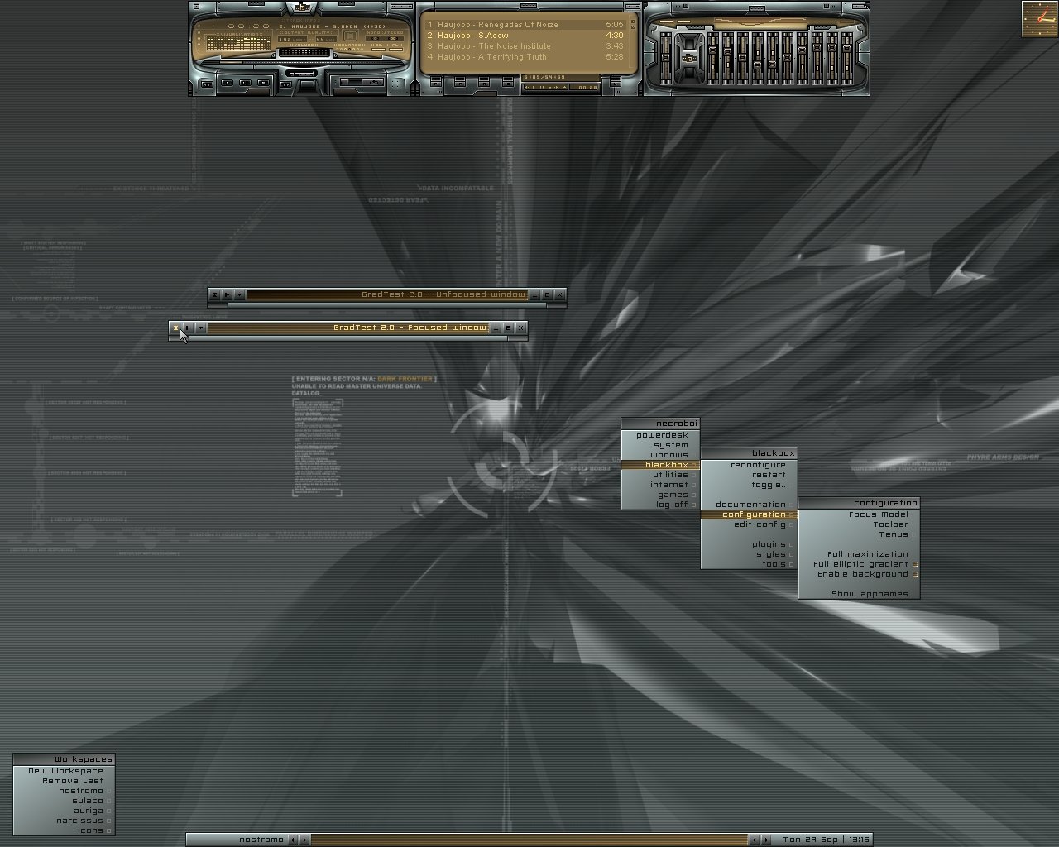The image size is (1059, 847).
Task: Click New Workspace in Workspaces menu
Action: (64, 771)
